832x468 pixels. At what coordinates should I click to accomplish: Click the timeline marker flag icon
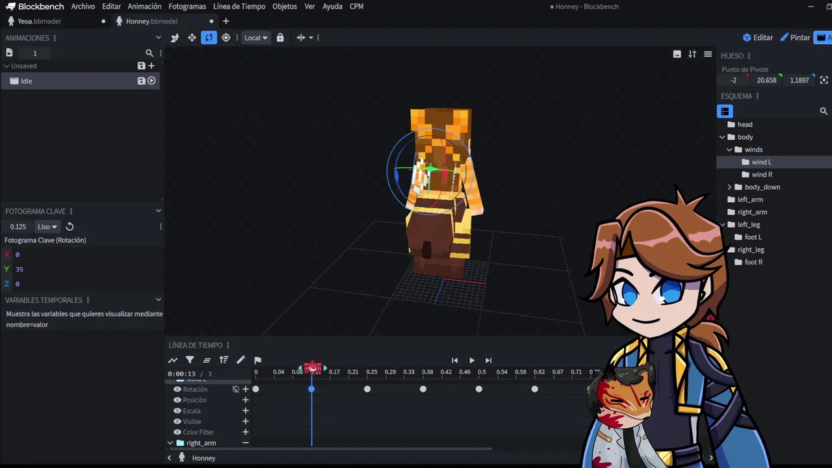[257, 360]
